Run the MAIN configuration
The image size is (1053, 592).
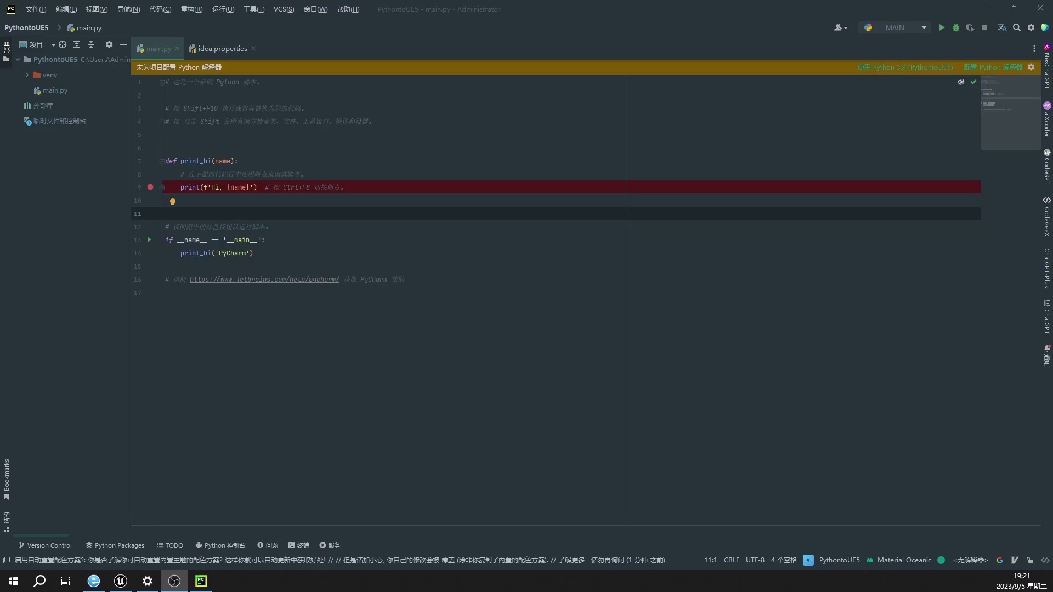[942, 27]
